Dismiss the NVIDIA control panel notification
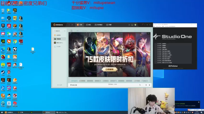Image resolution: width=204 pixels, height=114 pixels. click(199, 102)
